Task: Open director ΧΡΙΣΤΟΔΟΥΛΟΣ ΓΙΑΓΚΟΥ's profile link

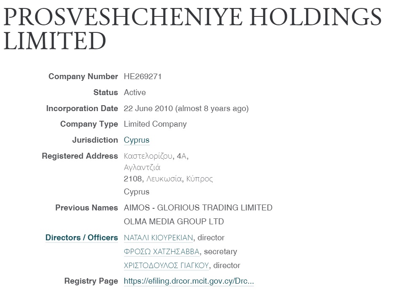Action: (x=166, y=266)
